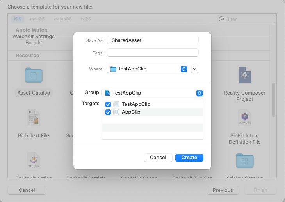Click the Reality Composer Project label
This screenshot has height=202, width=285.
click(x=245, y=96)
